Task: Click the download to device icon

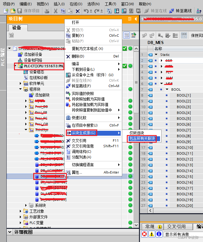Action: 117,11
